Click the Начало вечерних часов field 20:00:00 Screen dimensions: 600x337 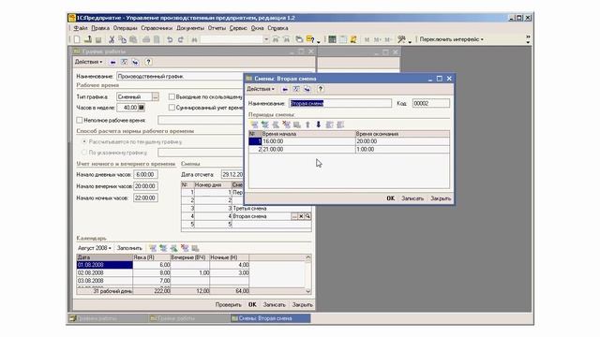pos(145,186)
